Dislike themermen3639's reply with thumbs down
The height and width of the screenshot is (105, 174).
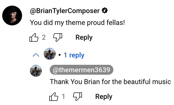[77, 97]
